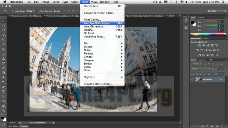Select the Quick Selection tool
The height and width of the screenshot is (128, 228).
pos(3,35)
